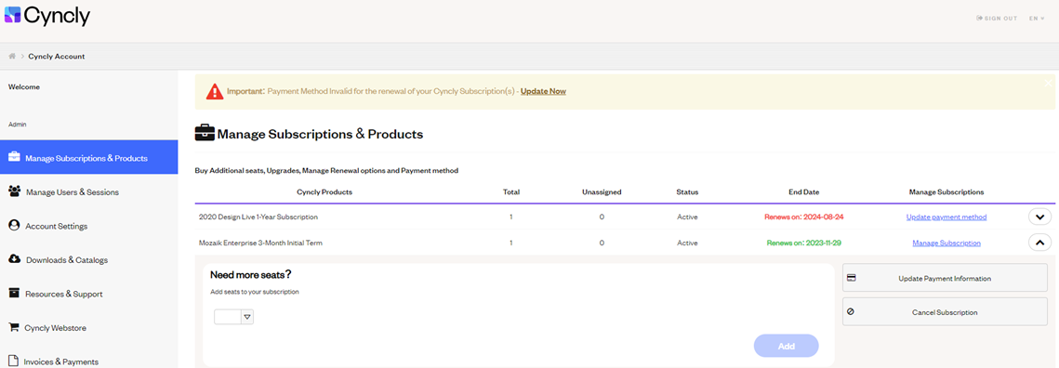Click the home breadcrumb icon
Screen dimensions: 1059x368
point(12,56)
